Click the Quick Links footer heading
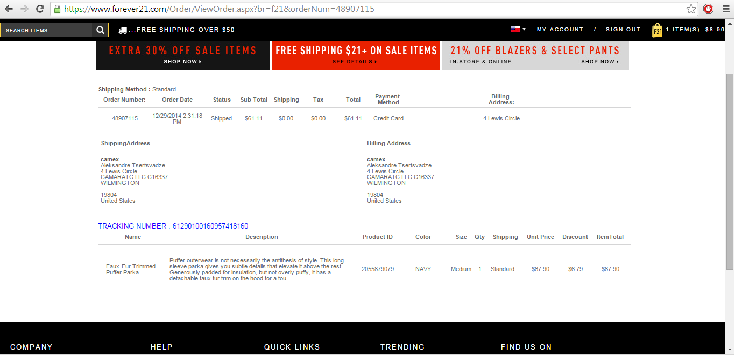735x355 pixels. coord(292,347)
